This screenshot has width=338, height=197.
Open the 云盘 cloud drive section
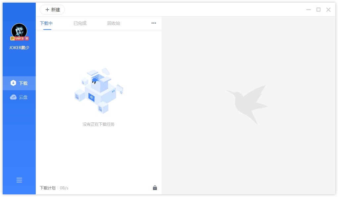coord(19,97)
